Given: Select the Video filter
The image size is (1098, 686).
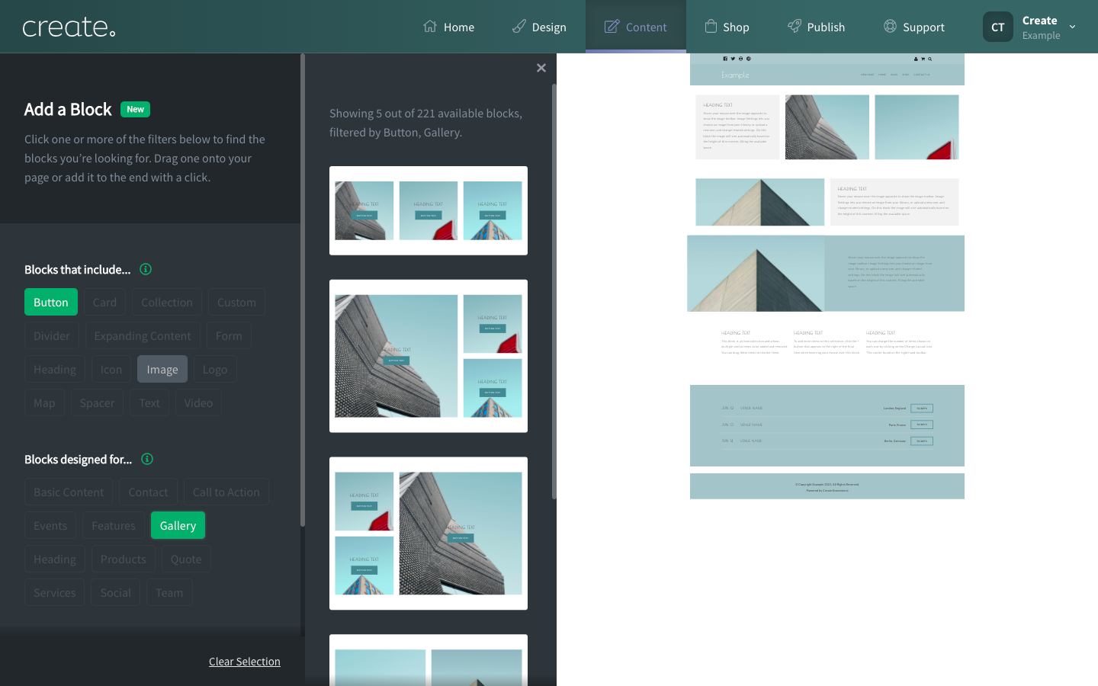Looking at the screenshot, I should coord(198,402).
